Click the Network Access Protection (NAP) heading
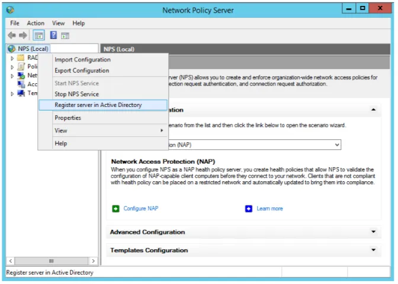Viewport: 398px width, 284px height. (x=163, y=162)
